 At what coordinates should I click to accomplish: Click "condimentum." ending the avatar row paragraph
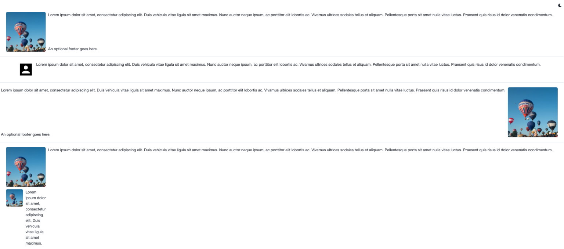[x=528, y=65]
